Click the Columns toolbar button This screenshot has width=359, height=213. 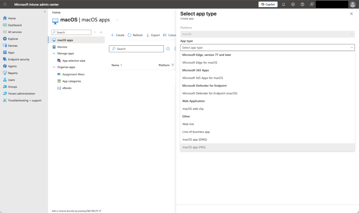point(170,35)
